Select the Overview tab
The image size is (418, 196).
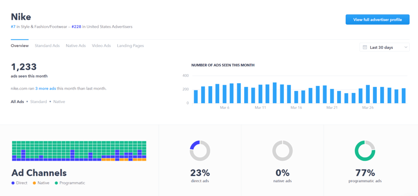click(x=20, y=46)
